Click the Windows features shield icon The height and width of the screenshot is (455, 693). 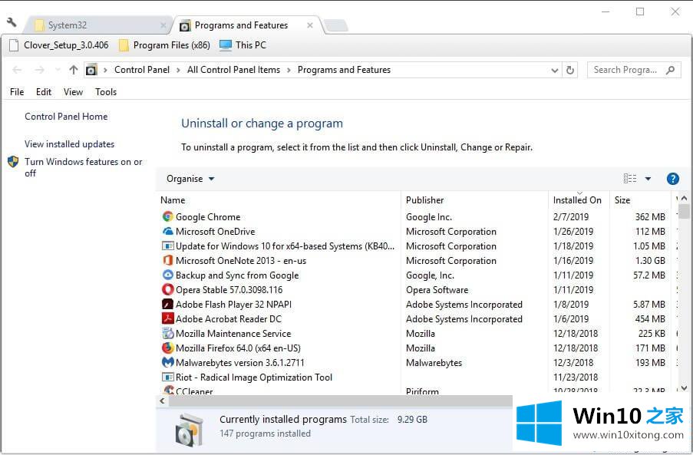[13, 162]
